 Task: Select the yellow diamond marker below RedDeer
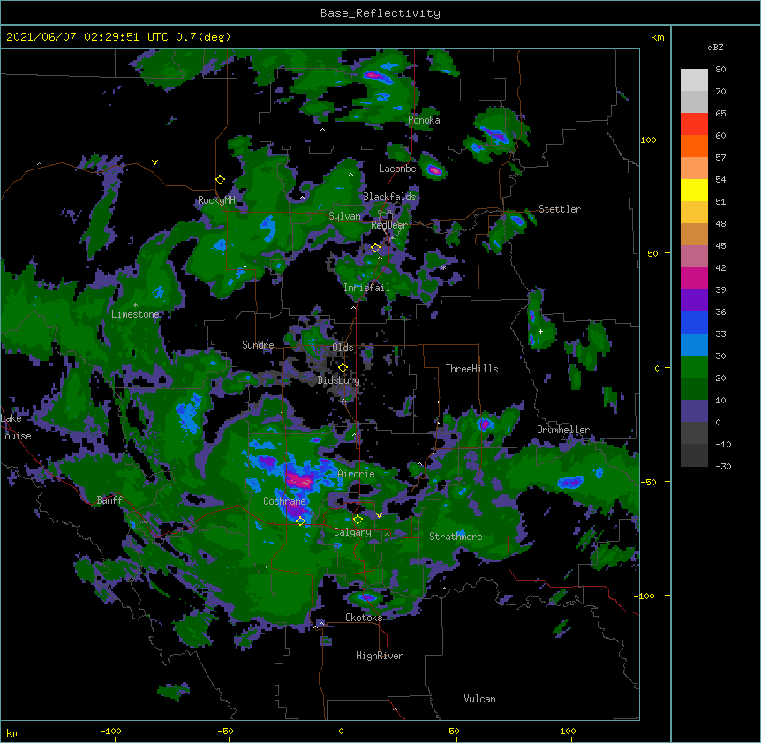point(376,248)
